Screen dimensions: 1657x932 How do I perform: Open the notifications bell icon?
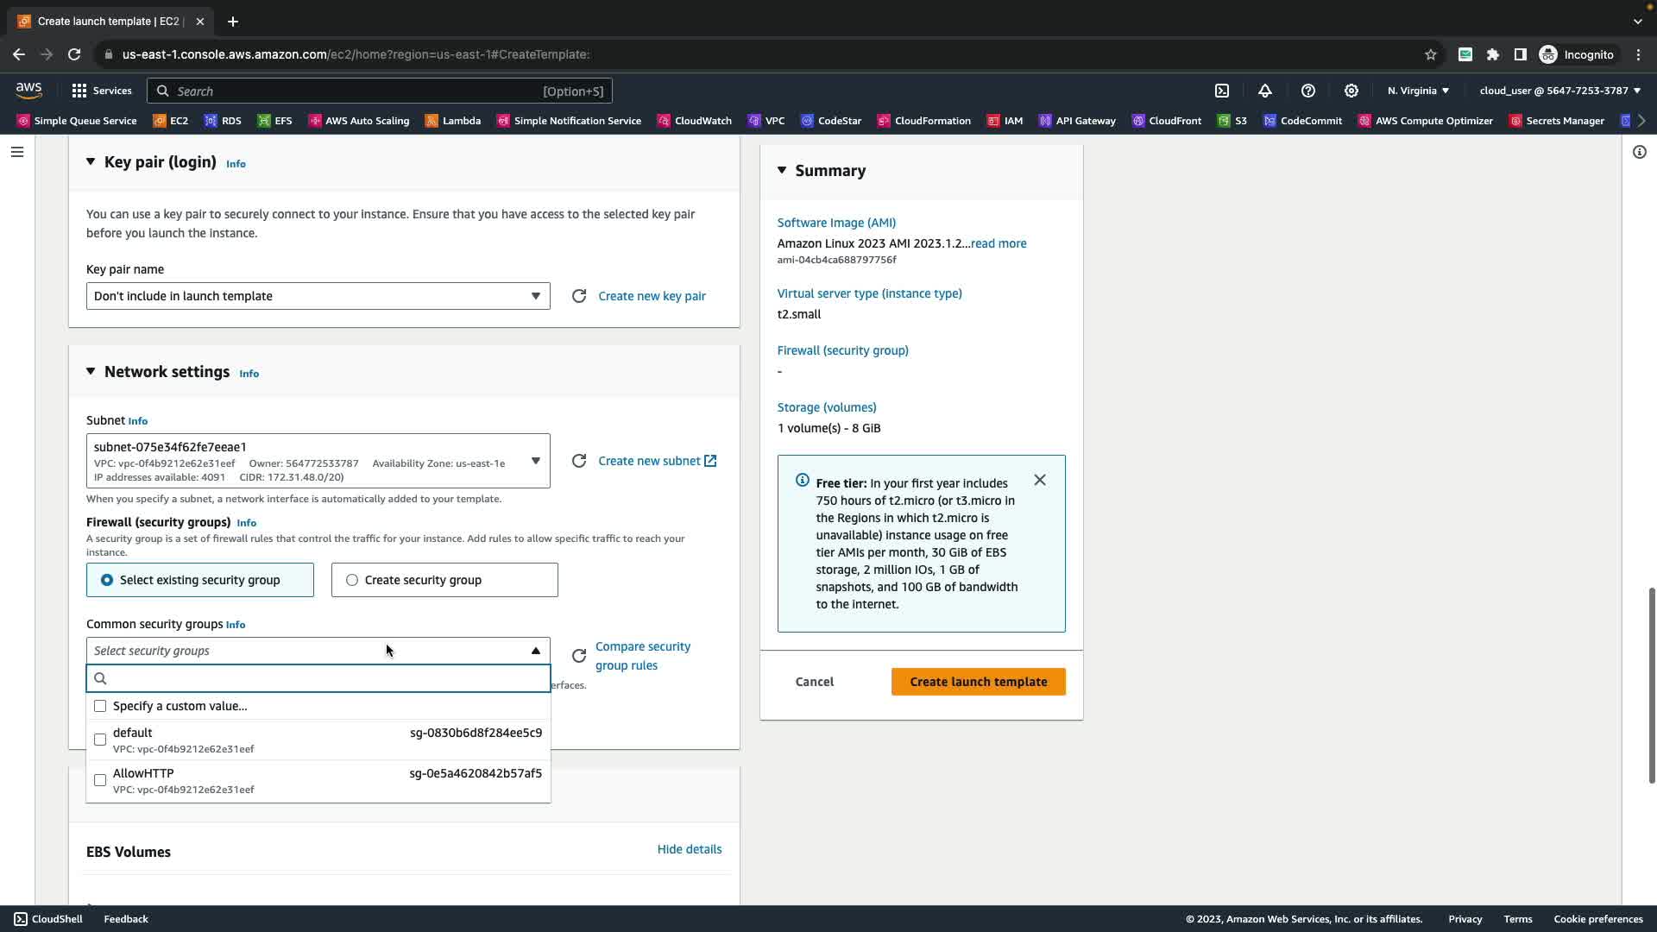[x=1265, y=91]
